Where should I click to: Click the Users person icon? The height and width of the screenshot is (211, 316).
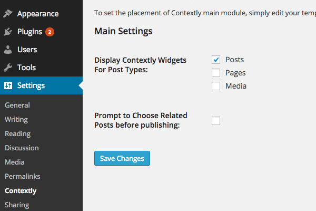pyautogui.click(x=8, y=50)
